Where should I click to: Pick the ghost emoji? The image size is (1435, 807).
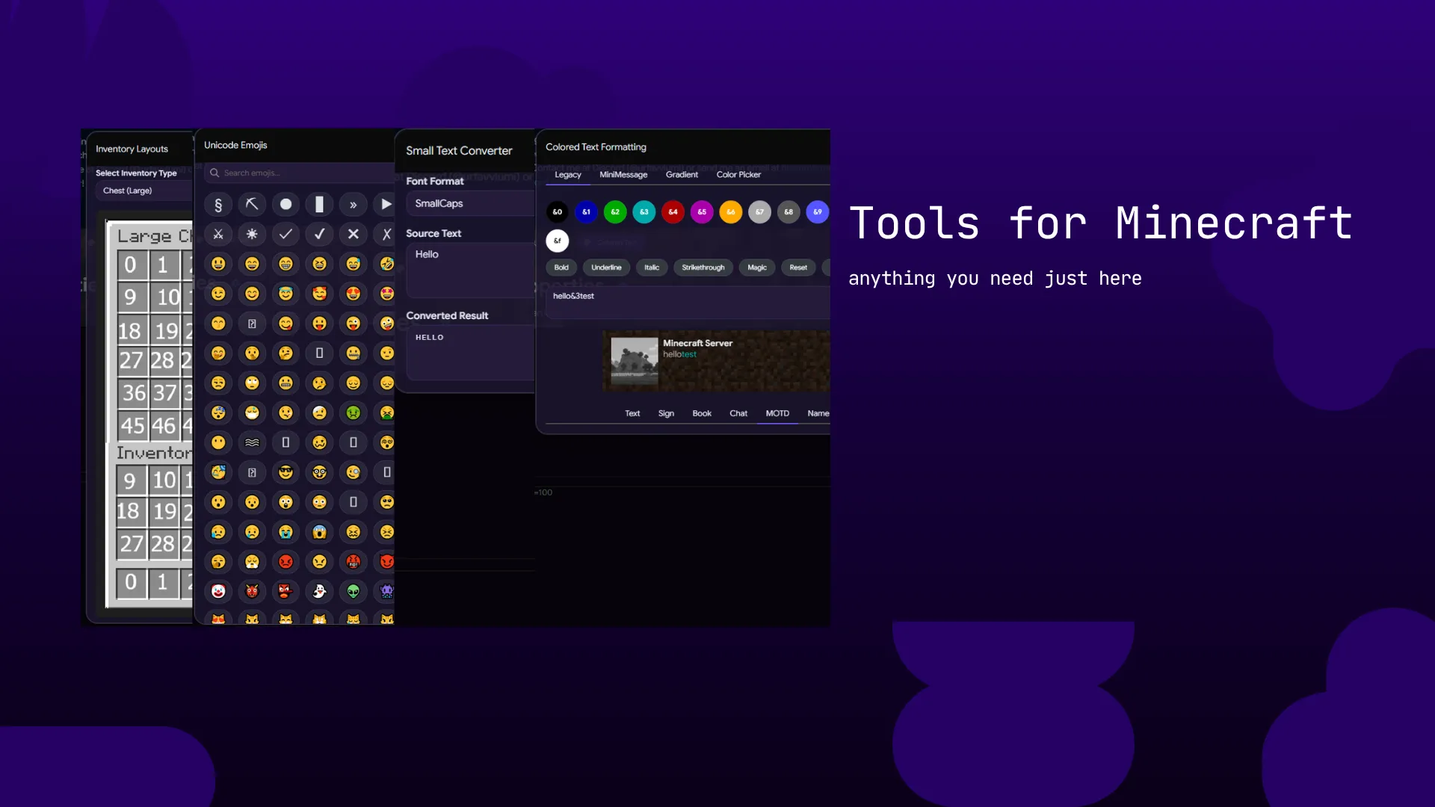coord(319,592)
